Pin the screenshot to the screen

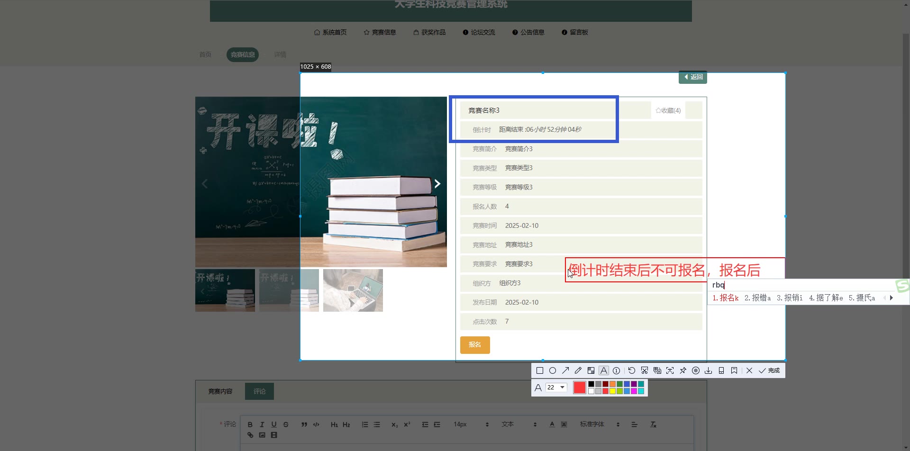(683, 370)
